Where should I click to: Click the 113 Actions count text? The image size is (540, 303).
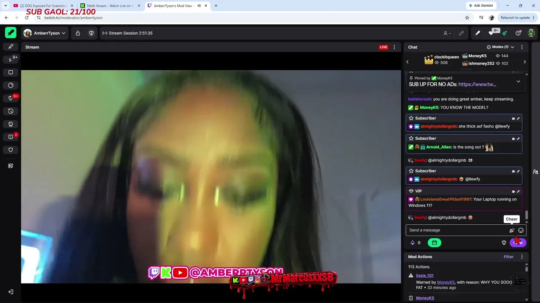pos(419,267)
